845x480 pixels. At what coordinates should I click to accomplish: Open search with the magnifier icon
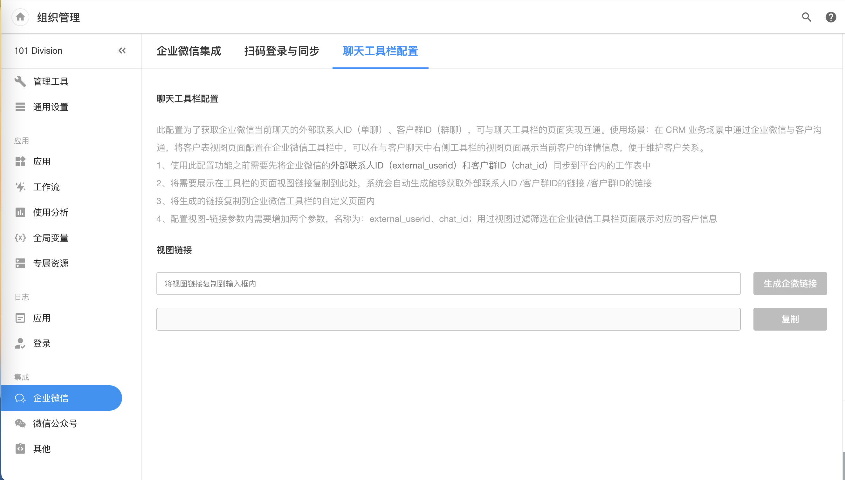(x=807, y=17)
